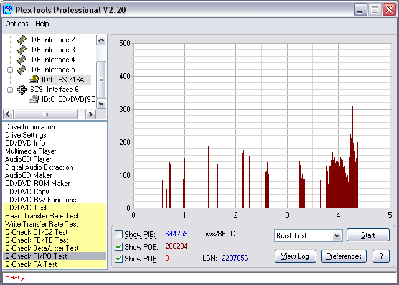Click the SCSI Interface 6 icon
Image resolution: width=399 pixels, height=285 pixels.
(22, 90)
